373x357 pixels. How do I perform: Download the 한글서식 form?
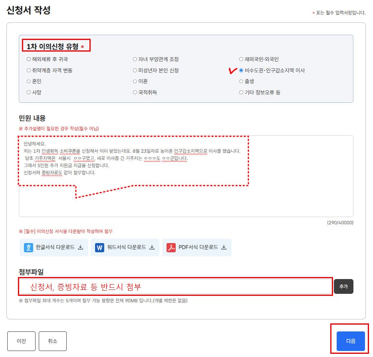[54, 247]
